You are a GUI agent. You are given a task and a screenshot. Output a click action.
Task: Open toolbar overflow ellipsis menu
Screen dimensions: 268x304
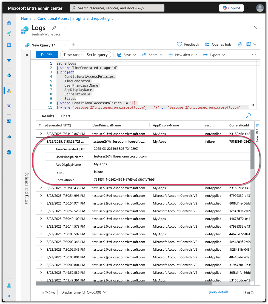pos(254,55)
